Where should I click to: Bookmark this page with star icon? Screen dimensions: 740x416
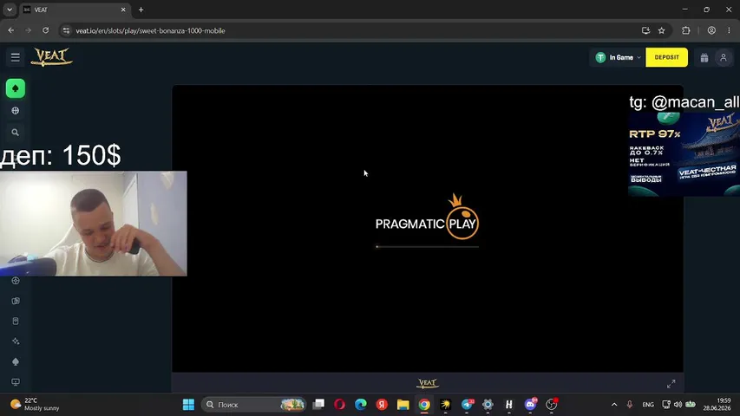click(x=662, y=30)
